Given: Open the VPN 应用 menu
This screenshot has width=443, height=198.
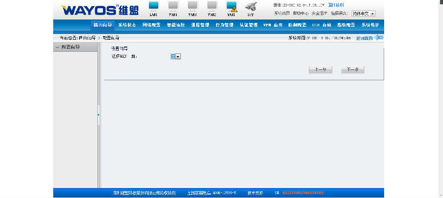Looking at the screenshot, I should (273, 25).
